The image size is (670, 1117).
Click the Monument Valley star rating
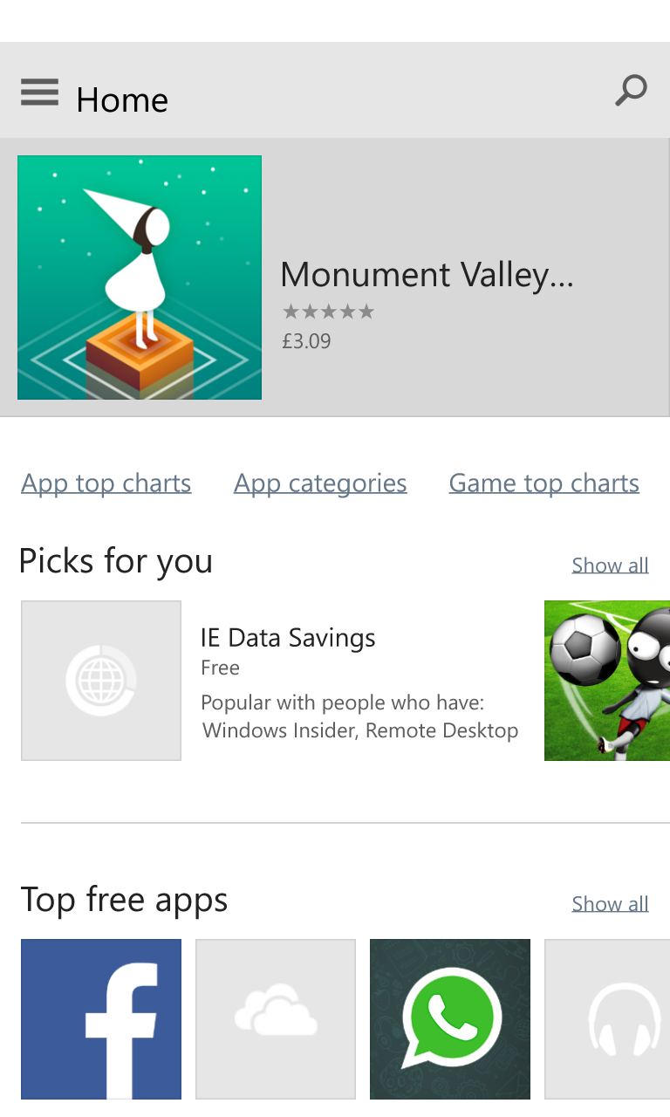328,312
